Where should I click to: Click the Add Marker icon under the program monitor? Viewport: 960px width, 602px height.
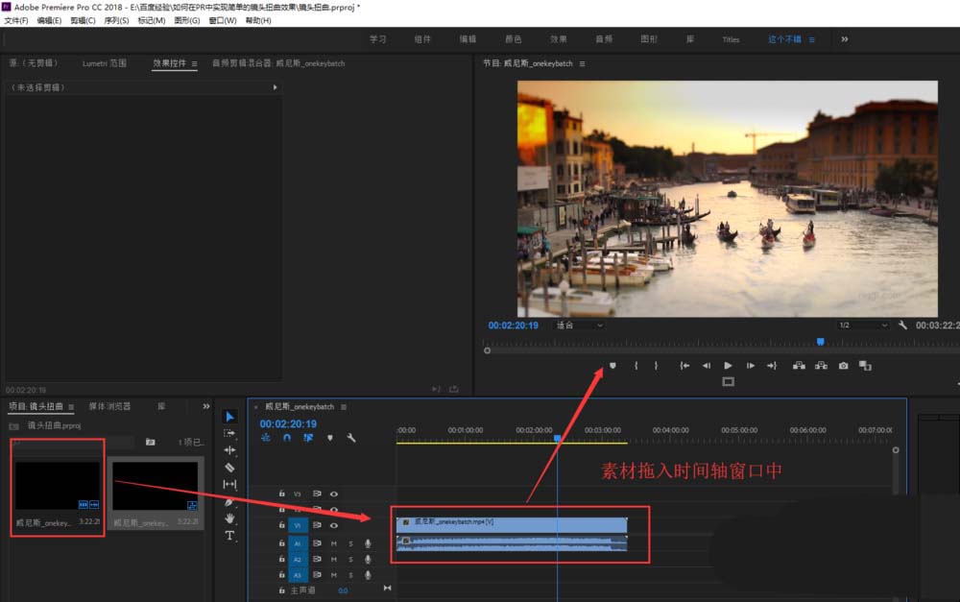pyautogui.click(x=614, y=365)
